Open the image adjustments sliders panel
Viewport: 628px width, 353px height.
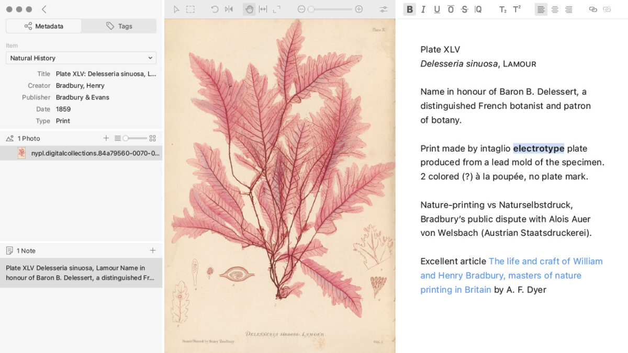(x=384, y=9)
